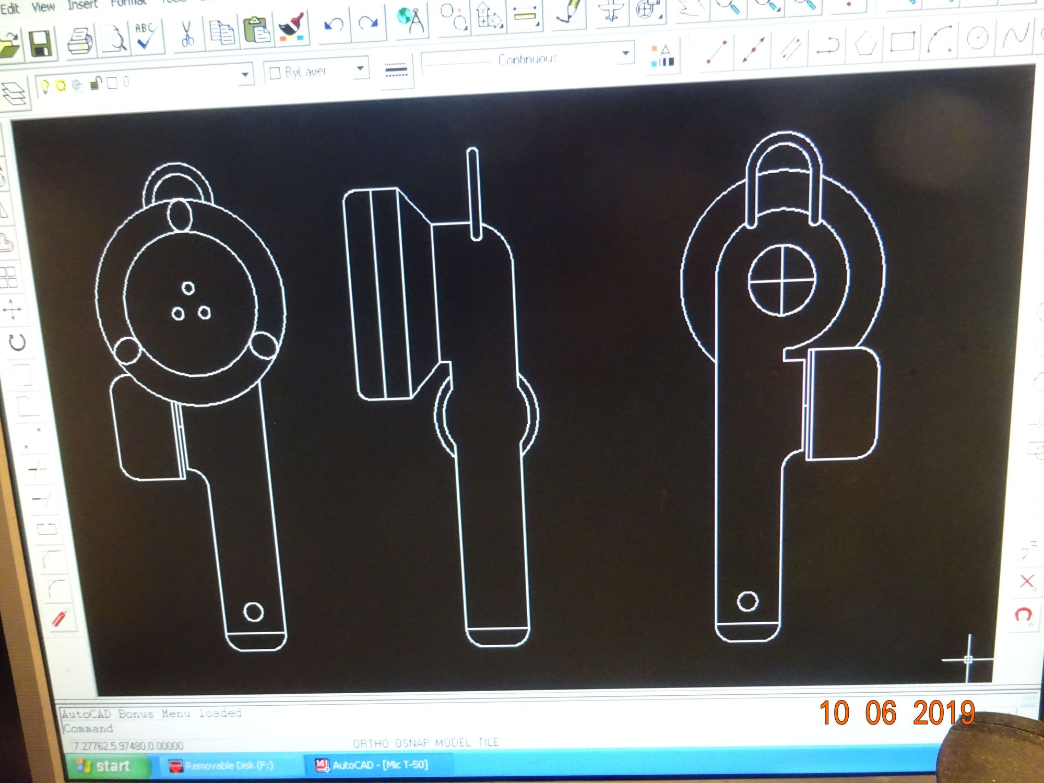Select the Rectangle draw tool
Image resolution: width=1044 pixels, height=783 pixels.
tap(903, 41)
